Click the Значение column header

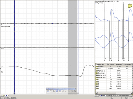(119, 64)
